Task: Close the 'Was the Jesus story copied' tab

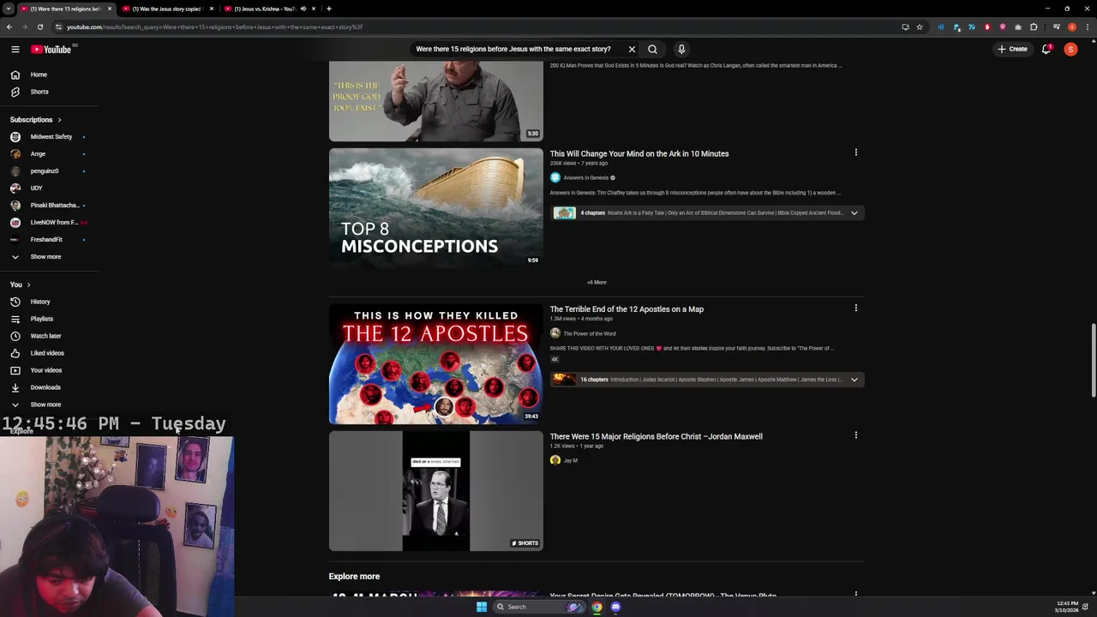Action: click(x=212, y=9)
